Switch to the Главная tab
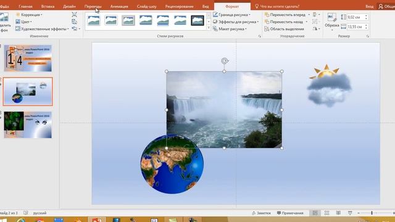This screenshot has height=222, width=395. 25,7
